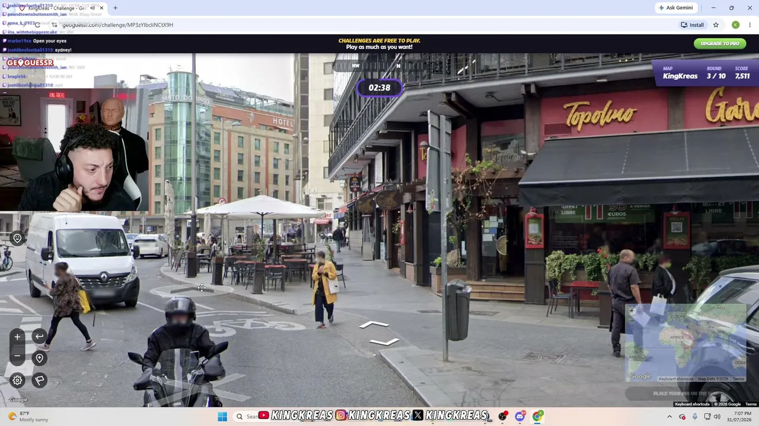Open the GeoGuessr settings gear
The width and height of the screenshot is (759, 426).
click(x=17, y=380)
